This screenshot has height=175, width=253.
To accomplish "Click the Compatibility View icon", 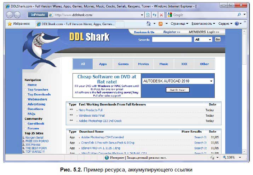I will [x=148, y=15].
